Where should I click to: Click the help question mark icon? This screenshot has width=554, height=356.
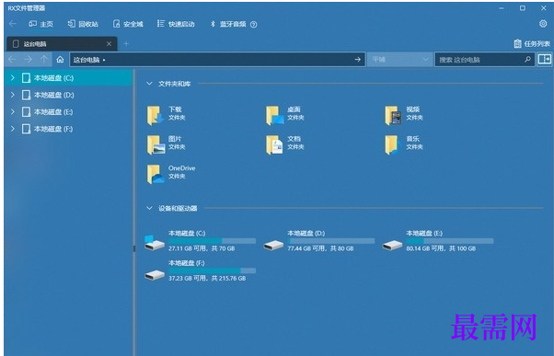(253, 24)
